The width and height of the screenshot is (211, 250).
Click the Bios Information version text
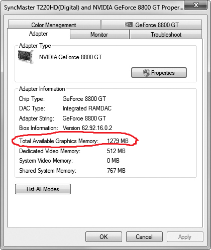87,128
